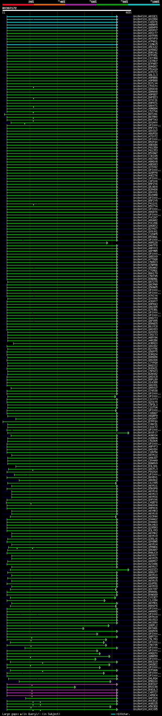Viewport: 162px width, 716px height.
Task: Open hit label UniRef100_A9PAT1
Action: (145, 103)
